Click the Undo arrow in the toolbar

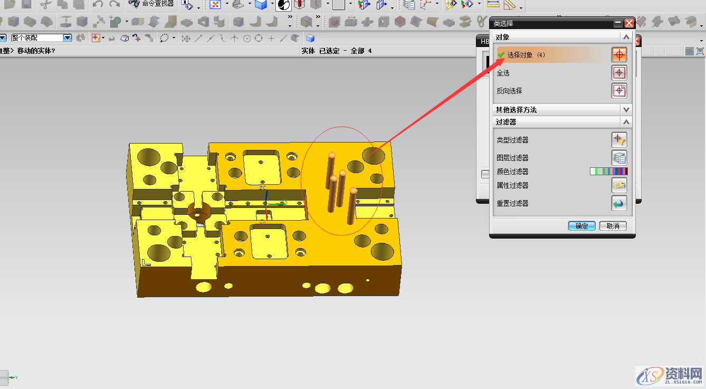[98, 5]
